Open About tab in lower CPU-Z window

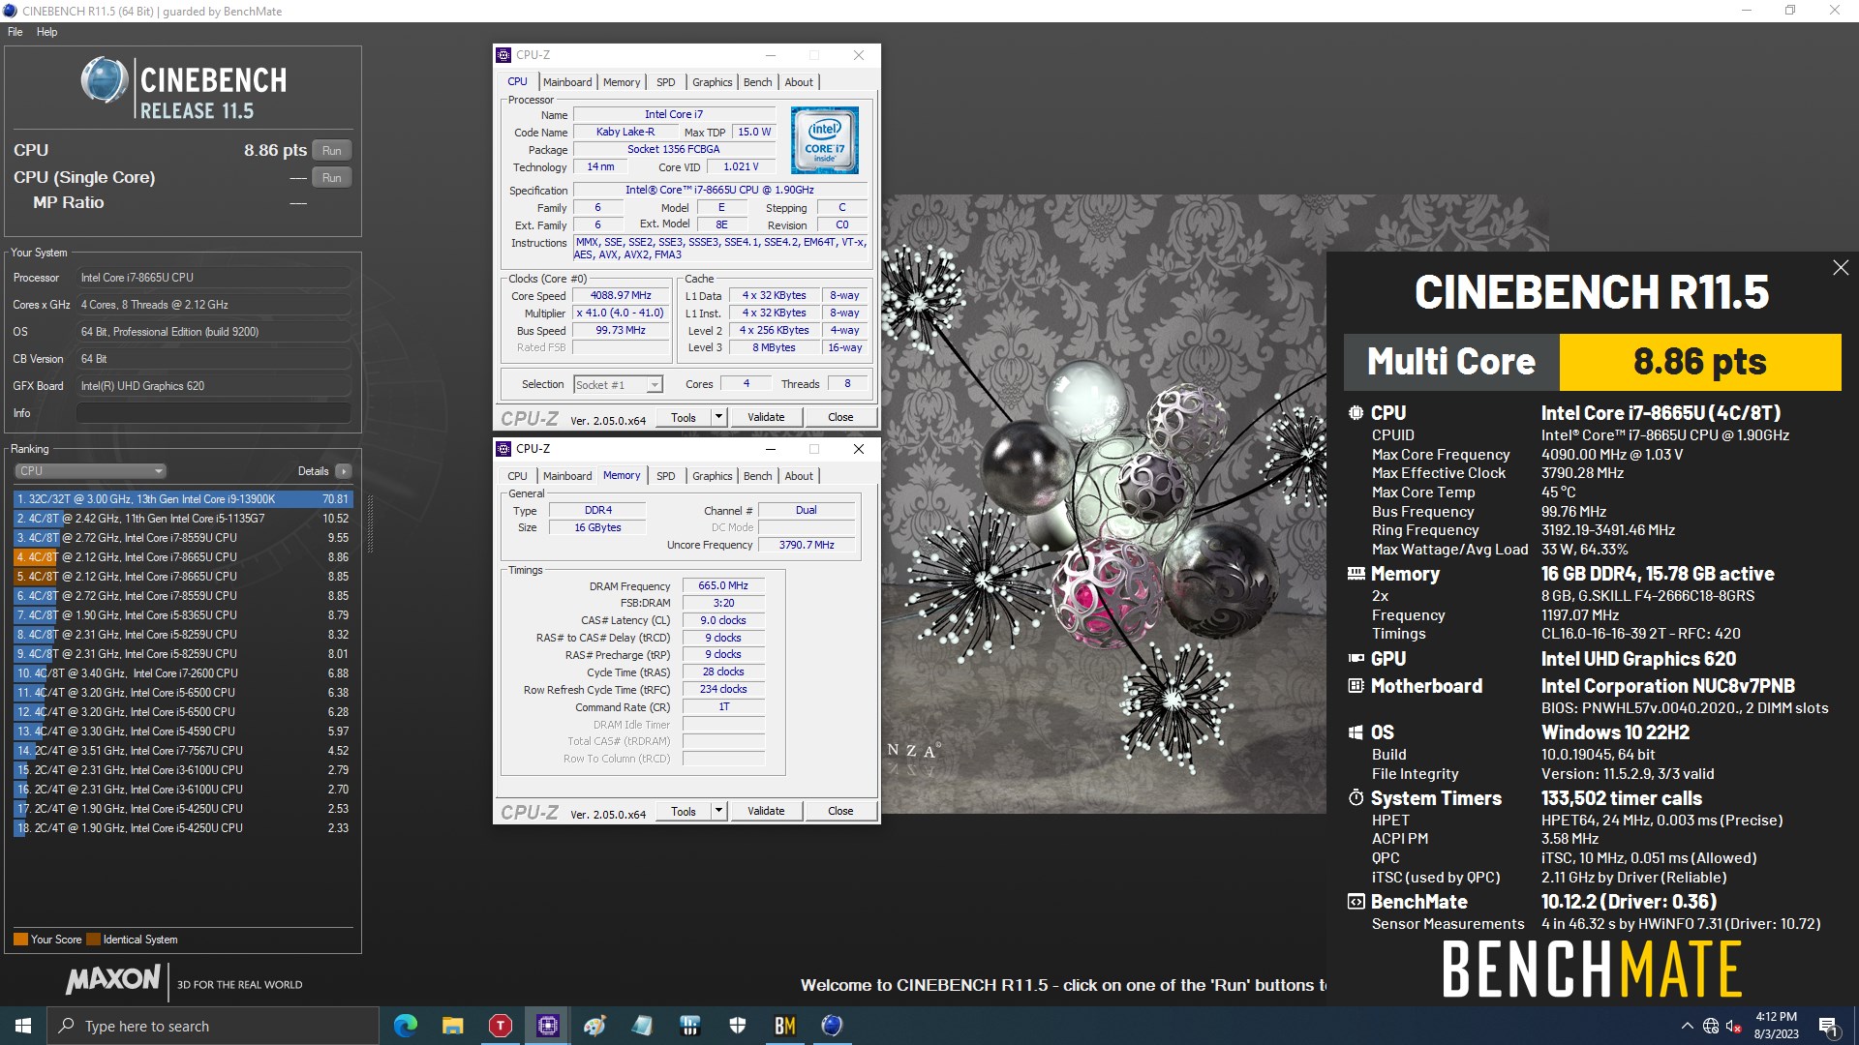(x=799, y=476)
